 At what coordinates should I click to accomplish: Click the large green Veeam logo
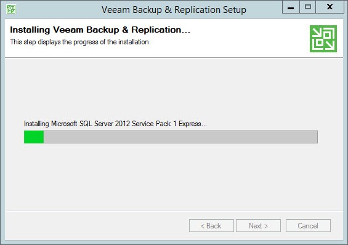point(323,39)
